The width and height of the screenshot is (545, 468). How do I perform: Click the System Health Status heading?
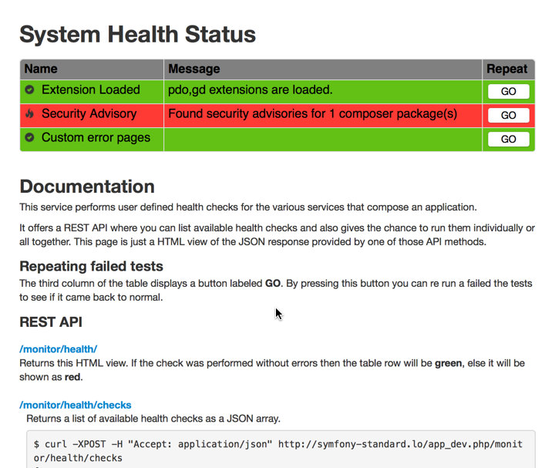point(137,34)
